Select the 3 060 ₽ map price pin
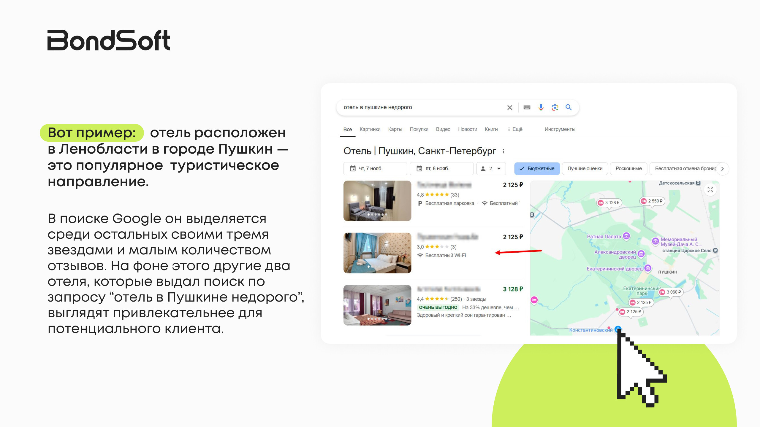The height and width of the screenshot is (427, 760). (x=671, y=292)
